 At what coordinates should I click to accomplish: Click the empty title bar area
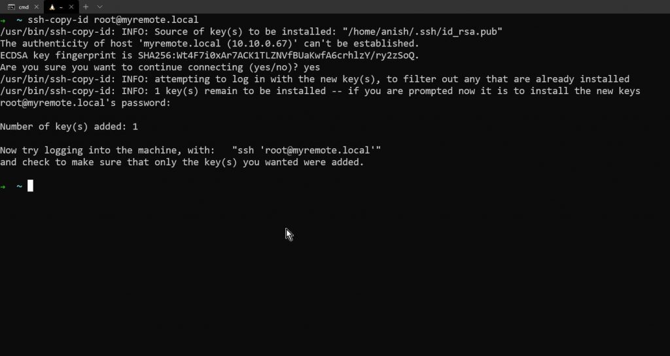tap(385, 7)
